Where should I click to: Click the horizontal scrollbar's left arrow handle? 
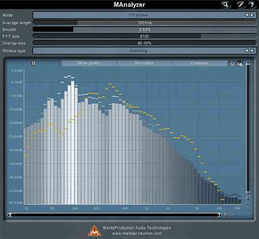click(x=9, y=215)
